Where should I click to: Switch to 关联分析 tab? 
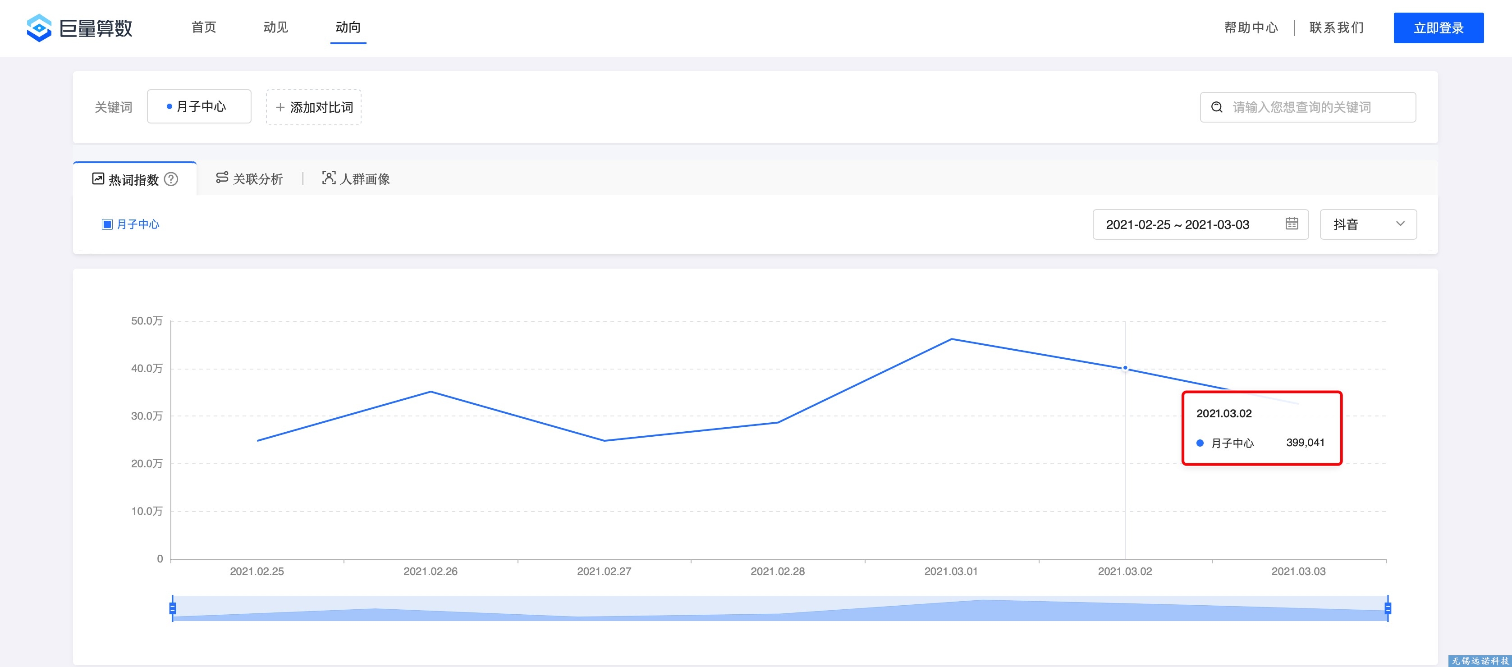(x=249, y=178)
